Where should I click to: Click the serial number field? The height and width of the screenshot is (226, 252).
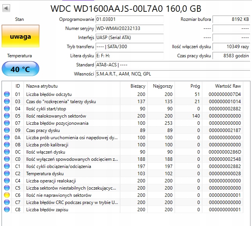click(129, 28)
